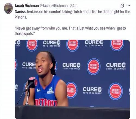This screenshot has width=136, height=119.
Task: Click the CURE logo hidden behind player's head
Action: tap(29, 65)
